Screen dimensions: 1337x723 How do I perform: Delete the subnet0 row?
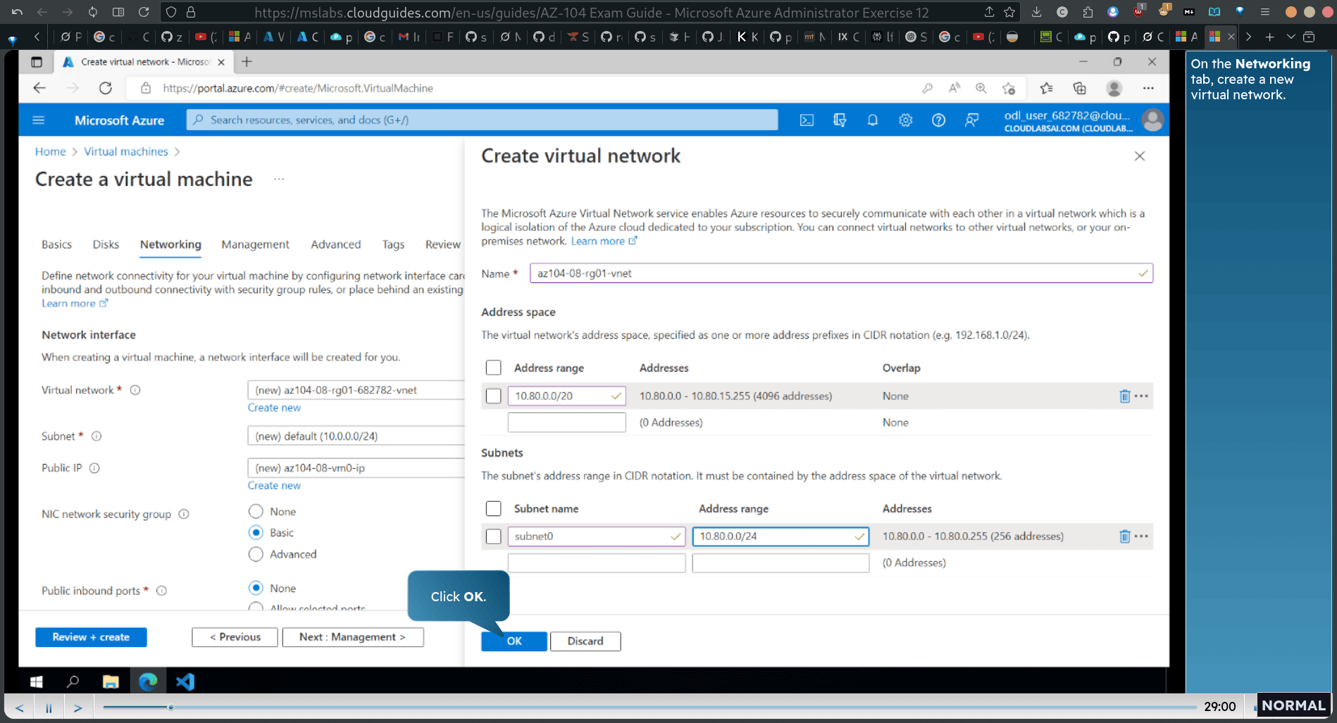(x=1124, y=536)
